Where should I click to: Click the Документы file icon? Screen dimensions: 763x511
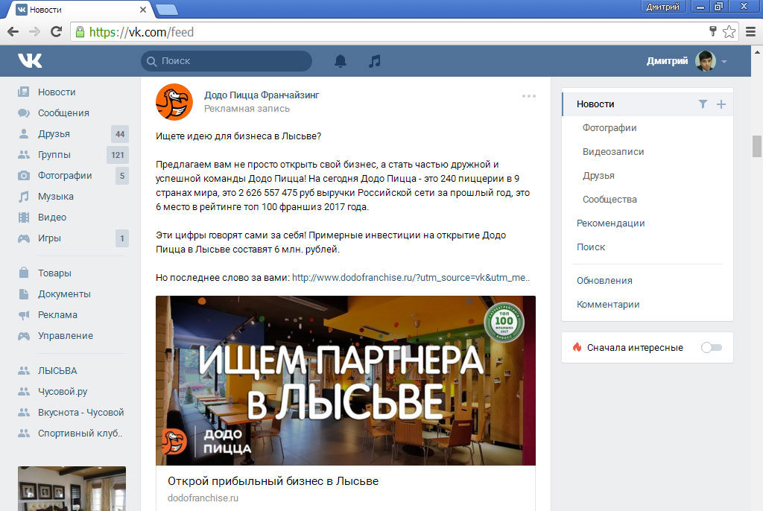[x=23, y=294]
